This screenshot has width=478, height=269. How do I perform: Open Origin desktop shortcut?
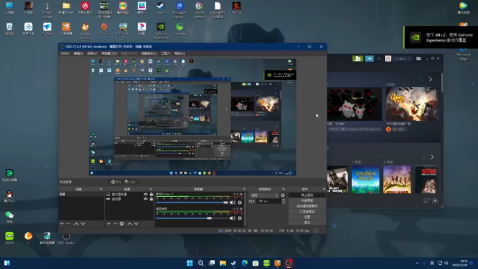point(104,29)
